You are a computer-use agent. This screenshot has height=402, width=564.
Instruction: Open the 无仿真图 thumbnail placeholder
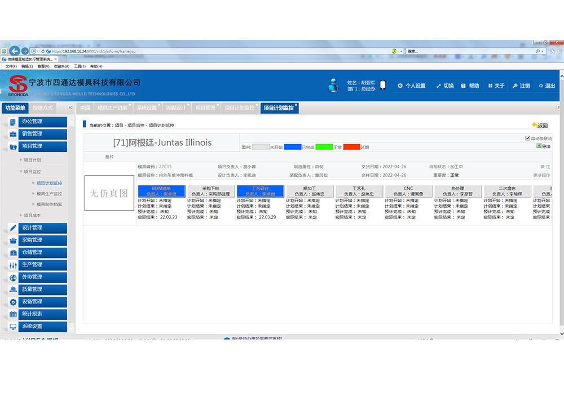(x=109, y=193)
